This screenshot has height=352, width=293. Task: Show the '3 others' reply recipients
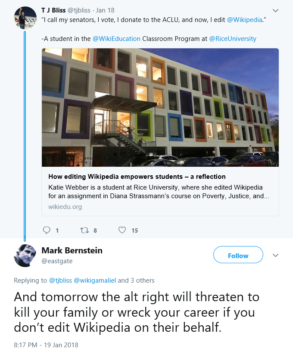click(143, 280)
